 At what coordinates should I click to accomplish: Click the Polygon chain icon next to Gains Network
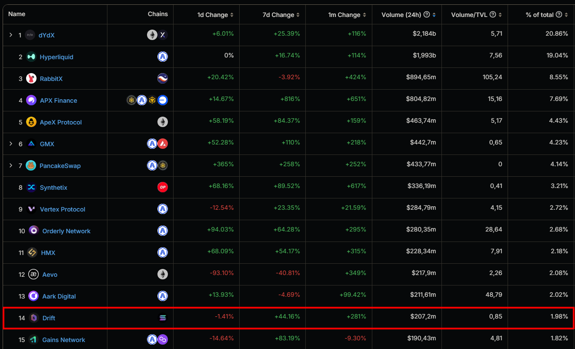[x=163, y=339]
